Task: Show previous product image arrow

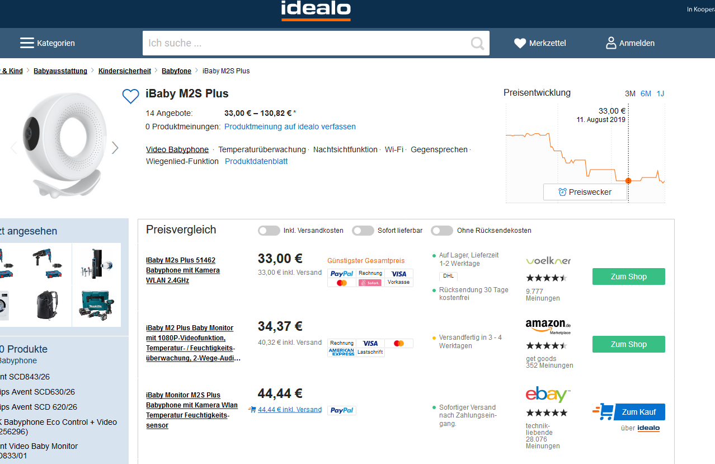Action: (x=14, y=148)
